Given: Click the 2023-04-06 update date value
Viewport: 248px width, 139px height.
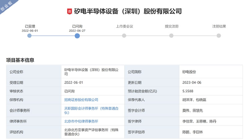Looking at the screenshot, I should [x=192, y=82].
